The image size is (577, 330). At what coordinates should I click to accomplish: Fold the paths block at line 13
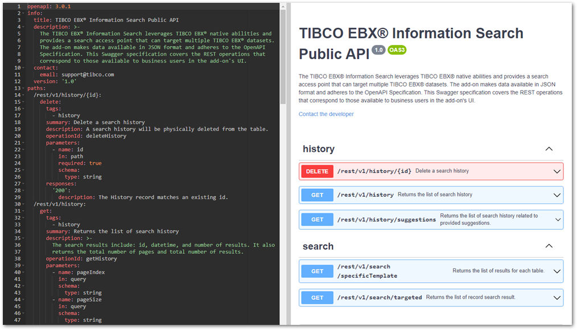pos(23,88)
